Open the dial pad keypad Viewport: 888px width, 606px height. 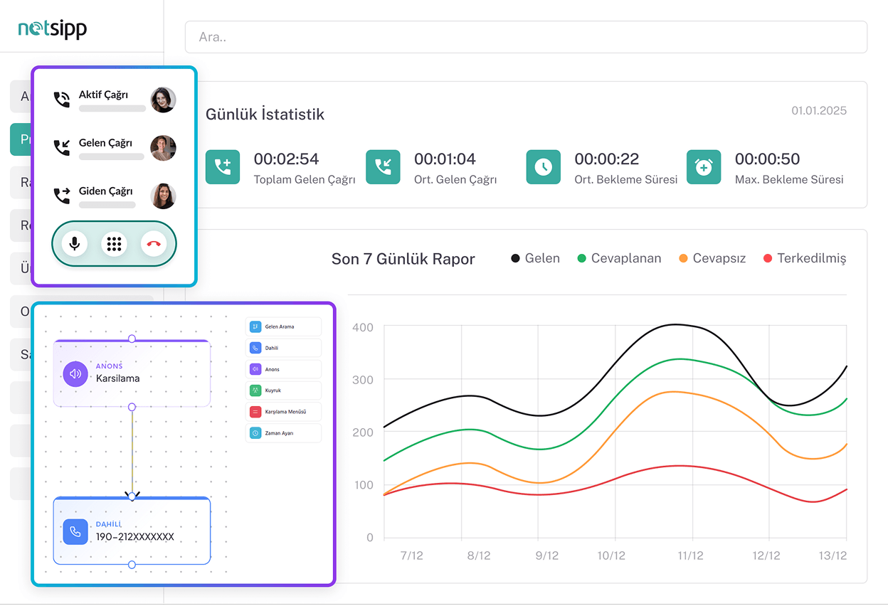click(x=114, y=244)
